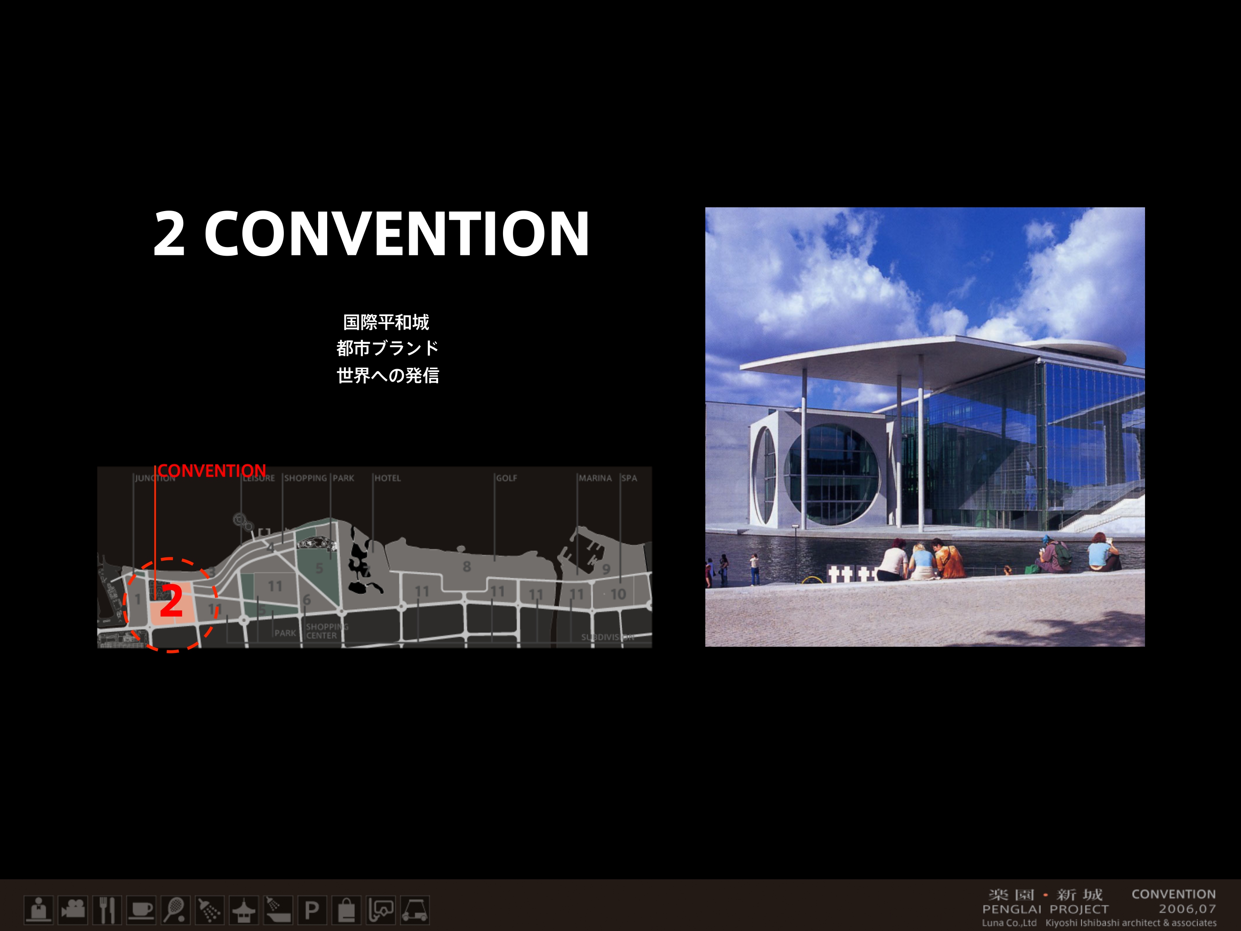Select the golf cart icon
The height and width of the screenshot is (931, 1241).
point(415,909)
